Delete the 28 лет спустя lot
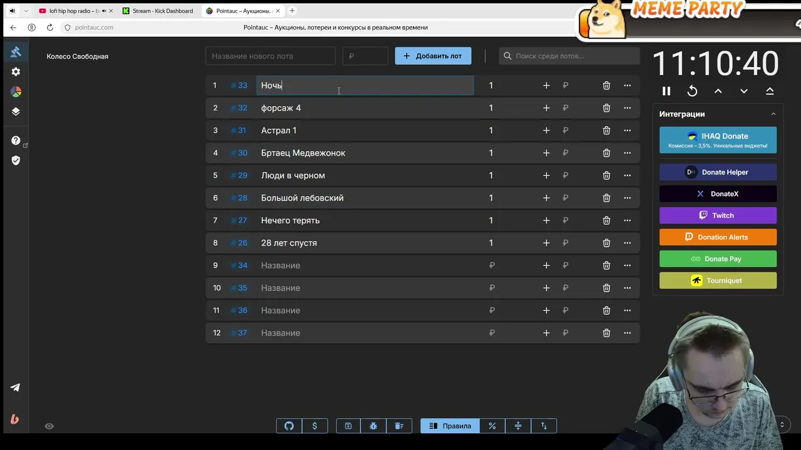The image size is (801, 450). click(606, 243)
